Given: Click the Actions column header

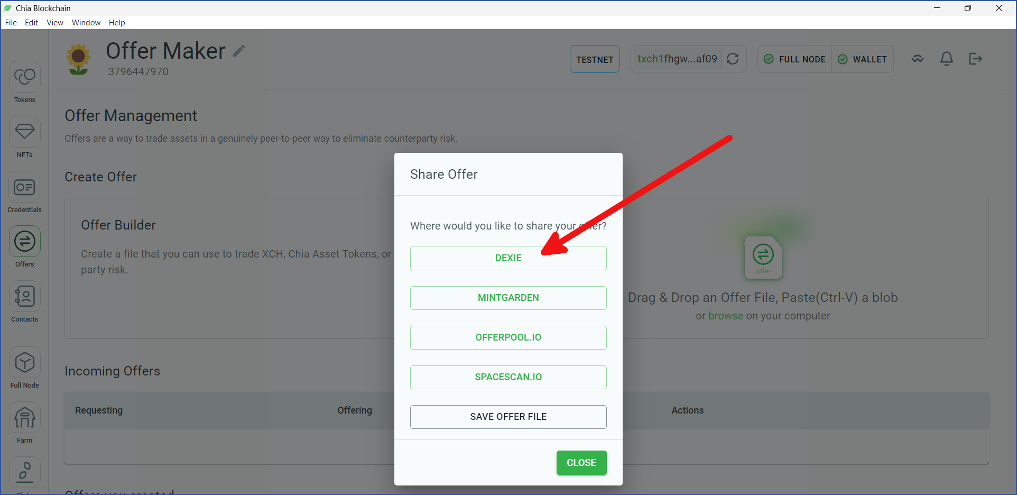Looking at the screenshot, I should tap(687, 410).
